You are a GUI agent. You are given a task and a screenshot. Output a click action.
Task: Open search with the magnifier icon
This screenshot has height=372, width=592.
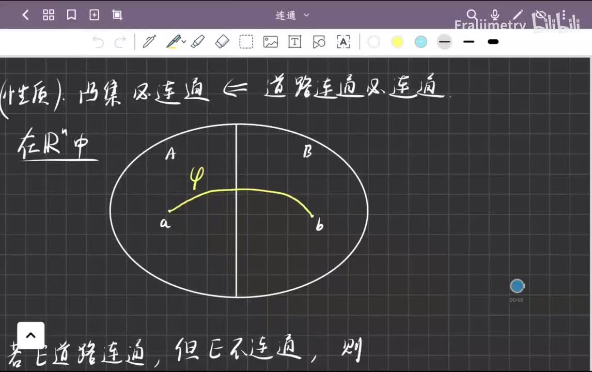click(x=472, y=15)
